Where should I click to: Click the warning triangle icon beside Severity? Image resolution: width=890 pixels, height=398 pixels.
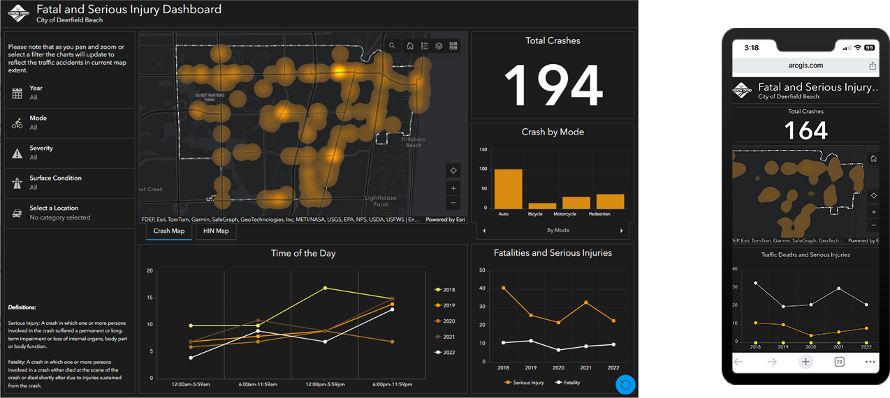click(17, 153)
